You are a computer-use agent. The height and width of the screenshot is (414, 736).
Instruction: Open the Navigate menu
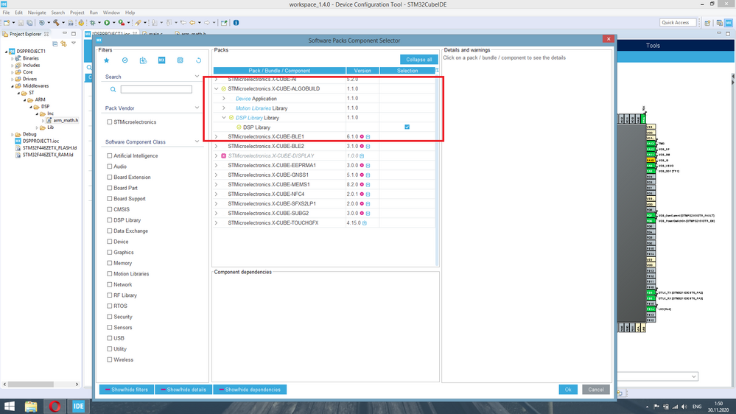click(x=37, y=13)
